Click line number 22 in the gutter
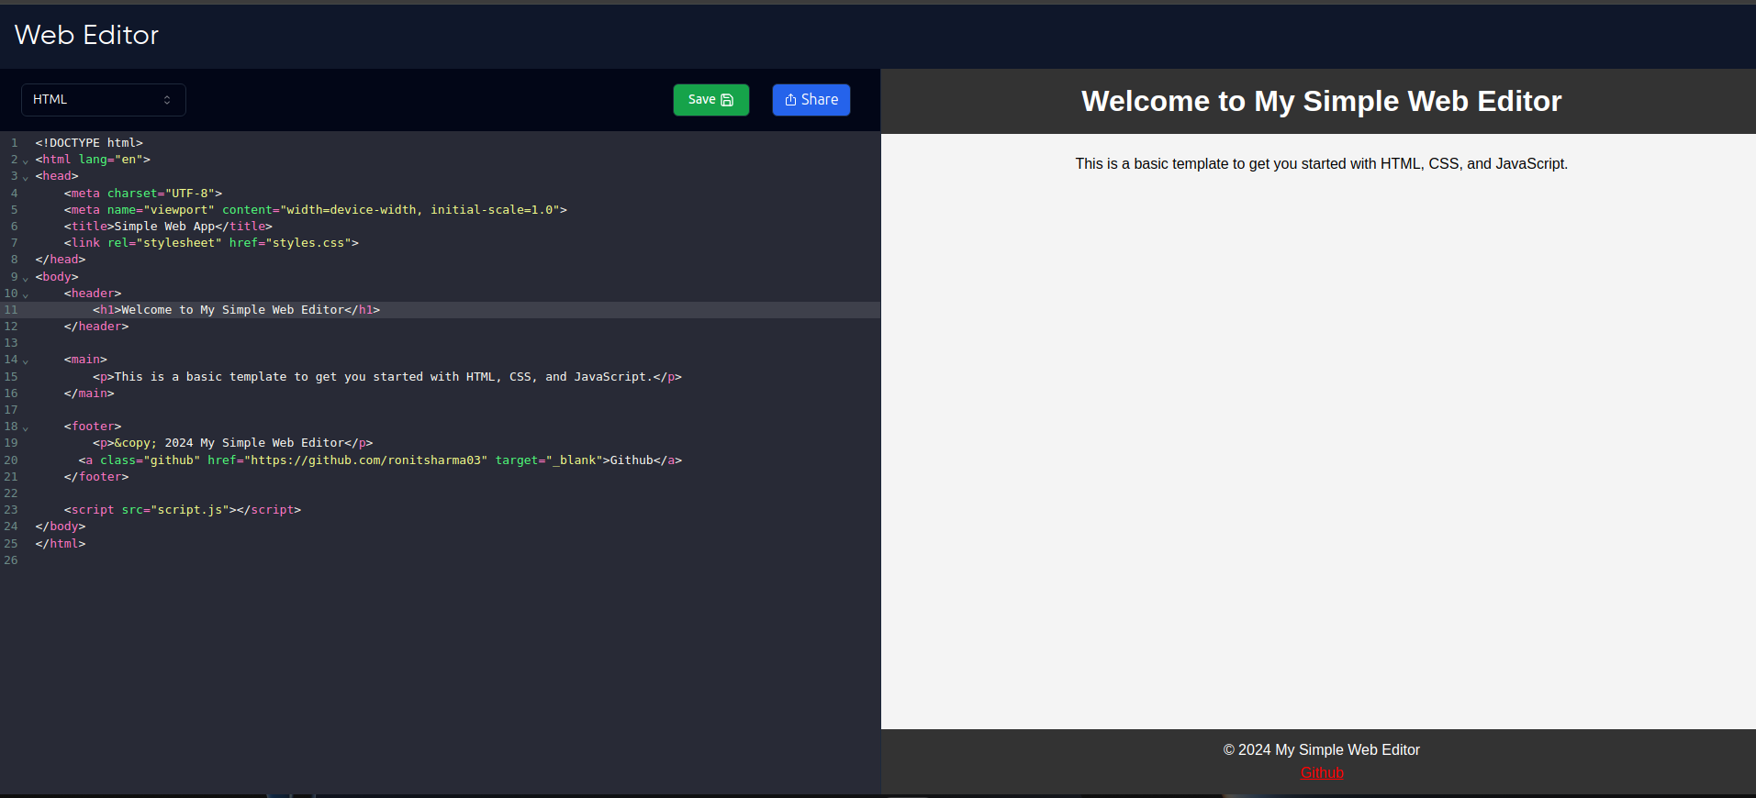Screen dimensions: 1756x798 point(11,493)
